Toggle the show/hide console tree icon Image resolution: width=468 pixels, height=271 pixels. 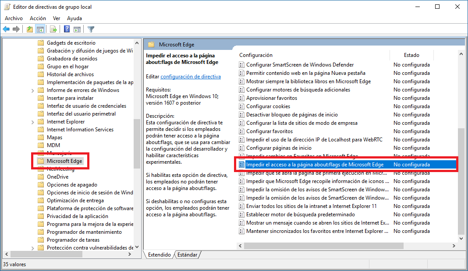40,29
